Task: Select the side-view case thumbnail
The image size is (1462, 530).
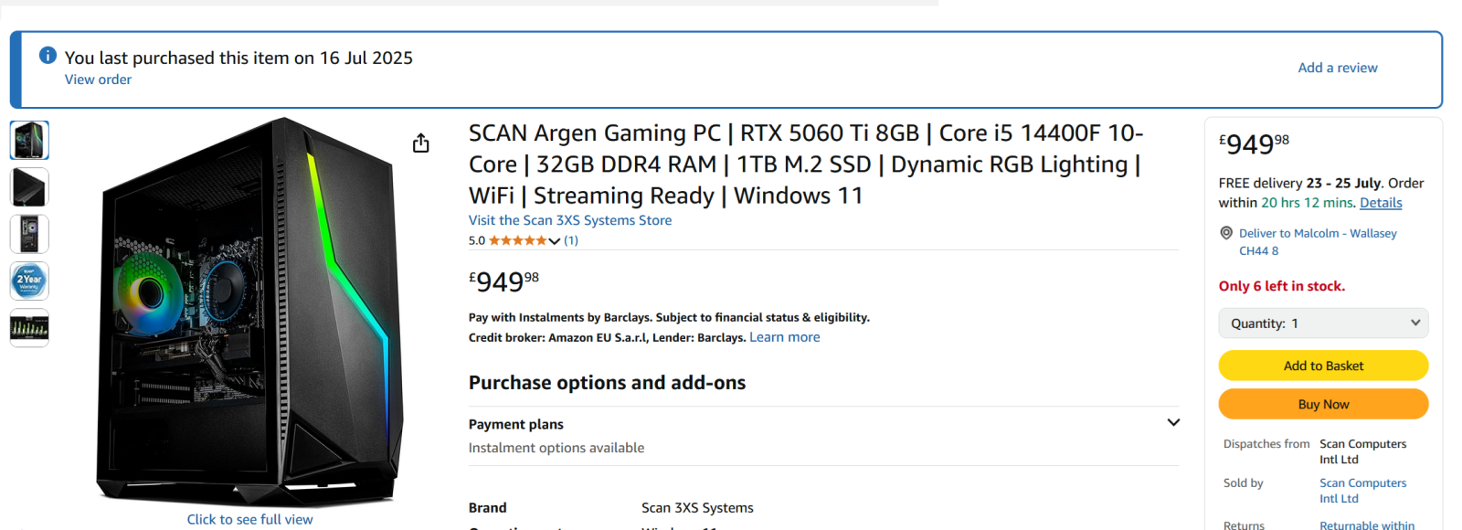Action: pyautogui.click(x=29, y=187)
